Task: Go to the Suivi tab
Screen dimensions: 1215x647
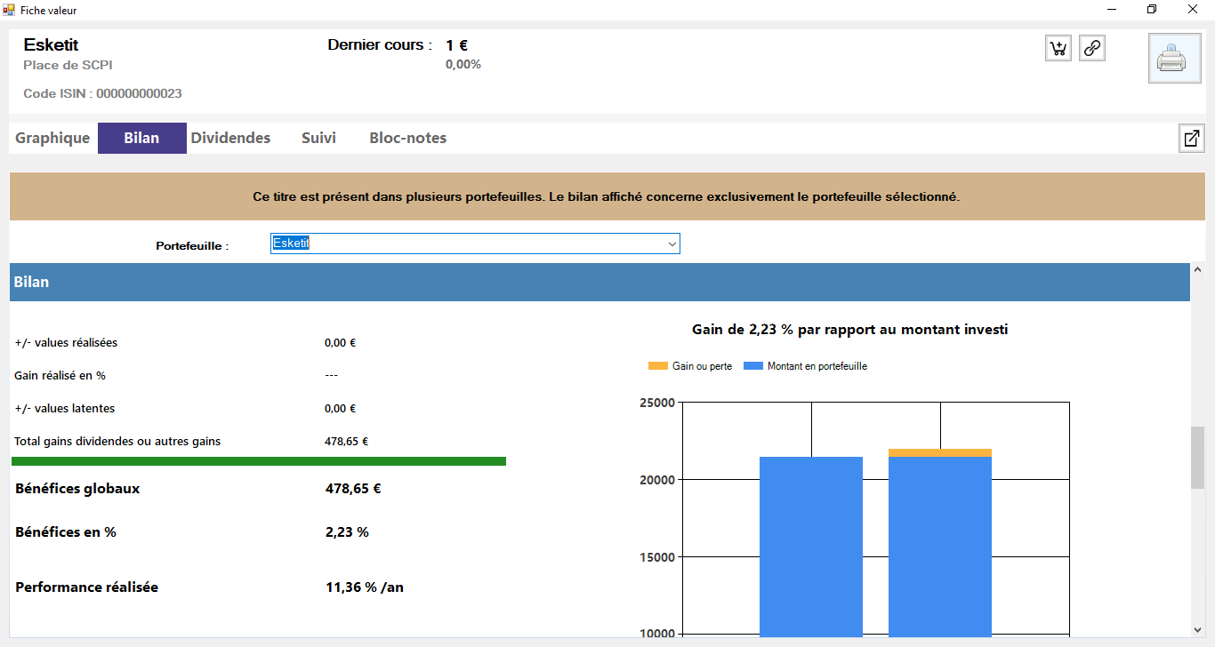Action: coord(318,139)
